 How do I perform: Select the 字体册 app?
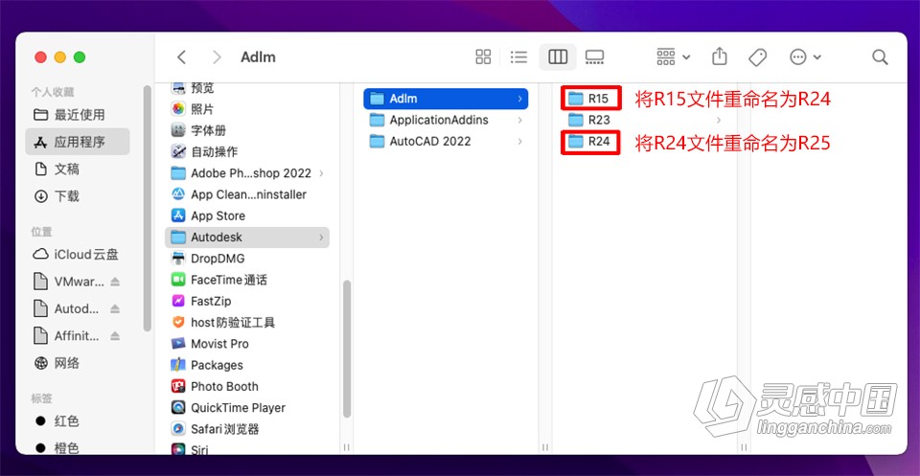click(x=247, y=130)
